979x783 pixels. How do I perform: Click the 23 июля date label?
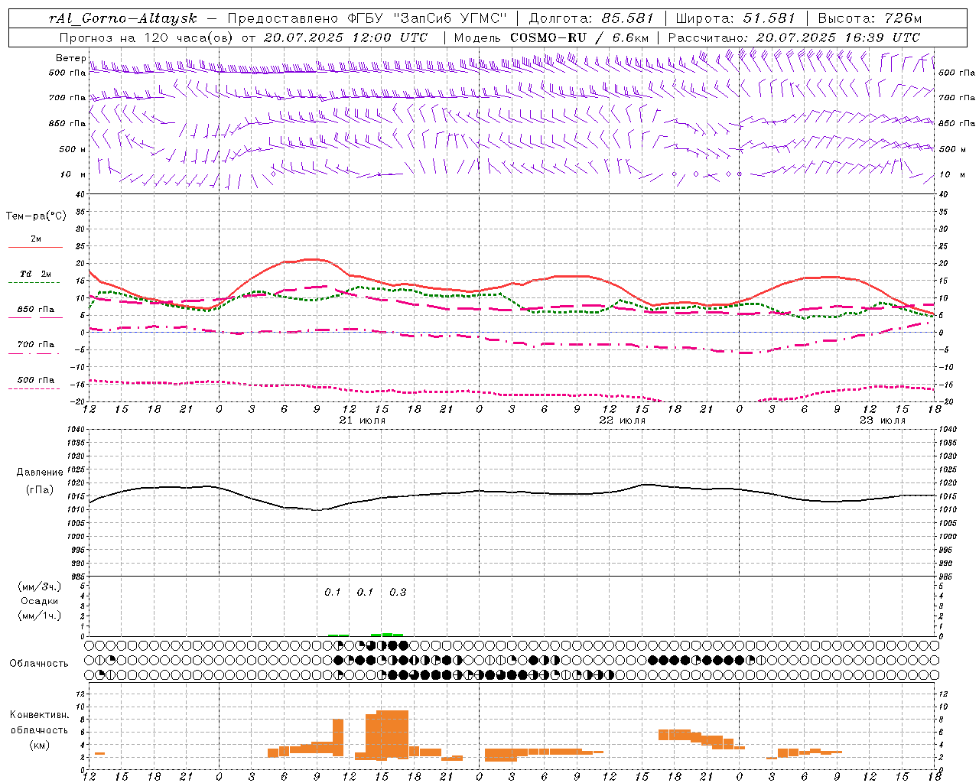pos(882,421)
